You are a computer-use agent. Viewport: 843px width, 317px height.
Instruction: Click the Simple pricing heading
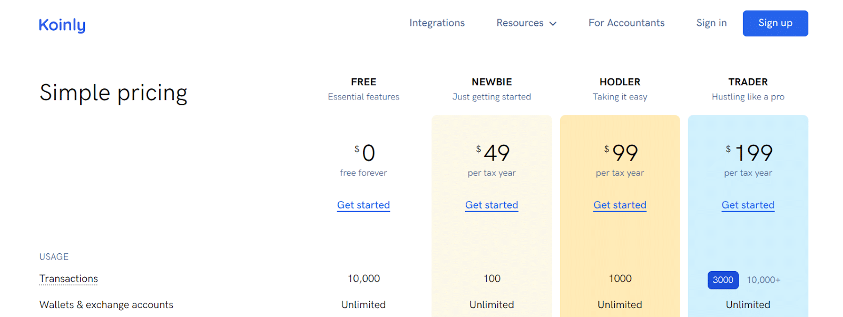(x=113, y=93)
